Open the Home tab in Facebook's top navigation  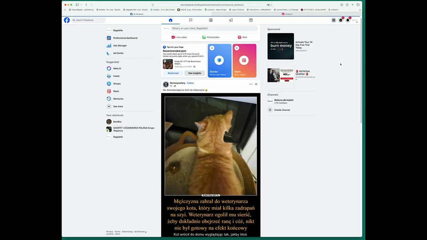click(170, 20)
